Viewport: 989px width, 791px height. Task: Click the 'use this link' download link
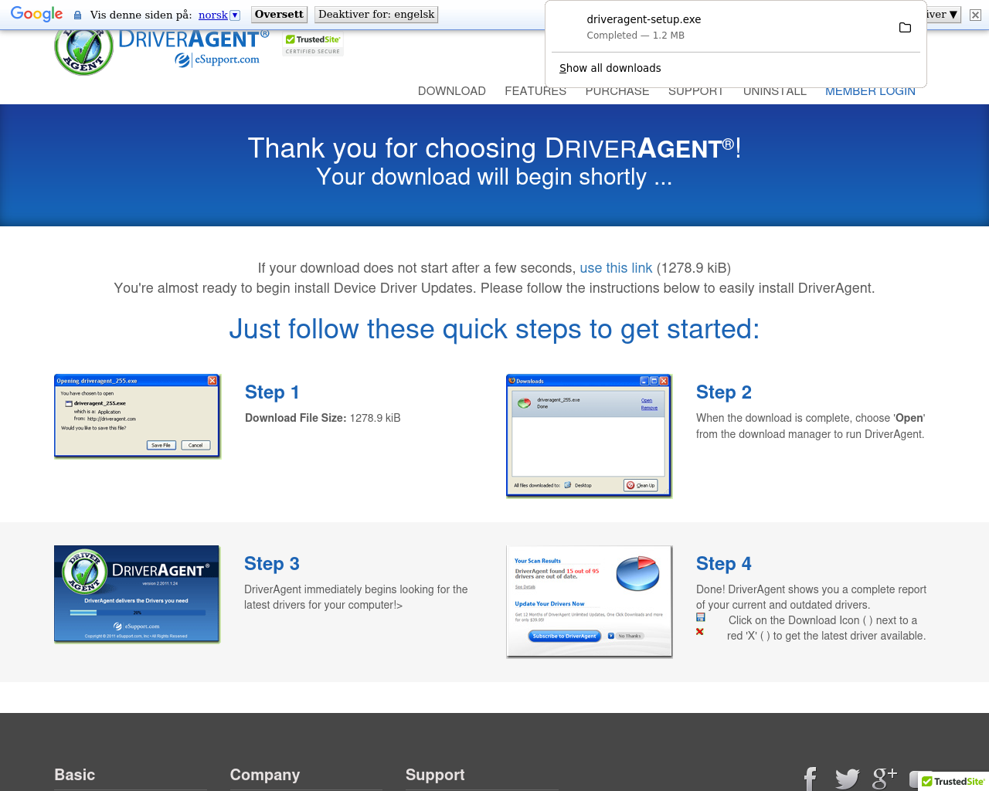pos(616,268)
